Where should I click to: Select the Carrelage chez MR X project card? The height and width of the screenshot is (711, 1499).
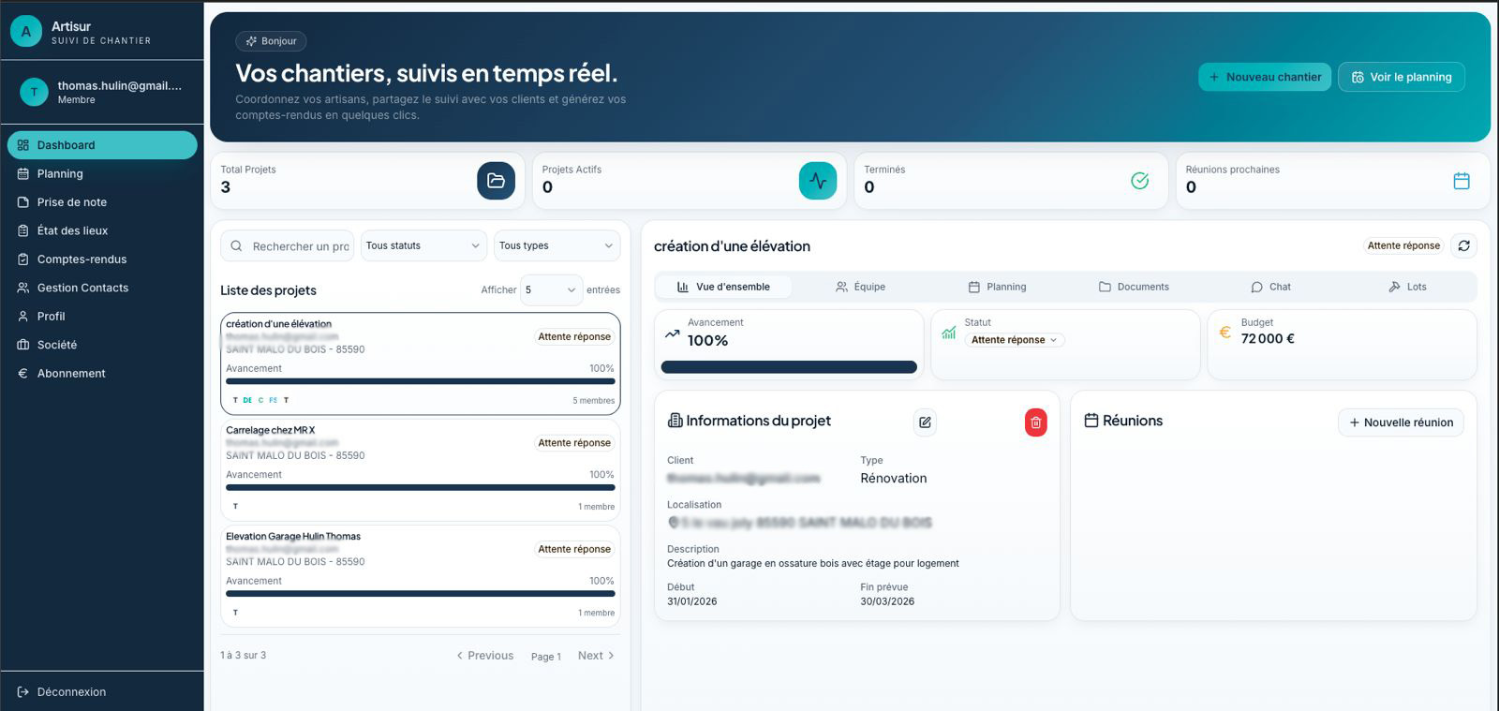[x=421, y=469]
